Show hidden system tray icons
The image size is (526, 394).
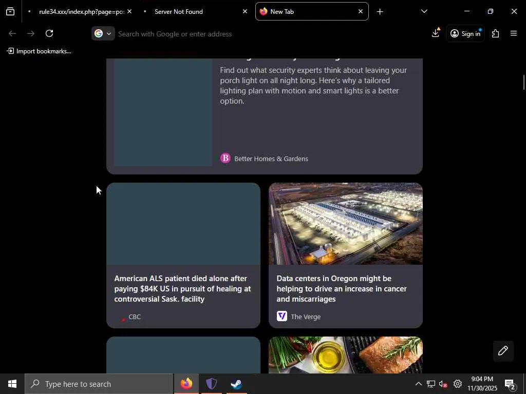click(418, 384)
